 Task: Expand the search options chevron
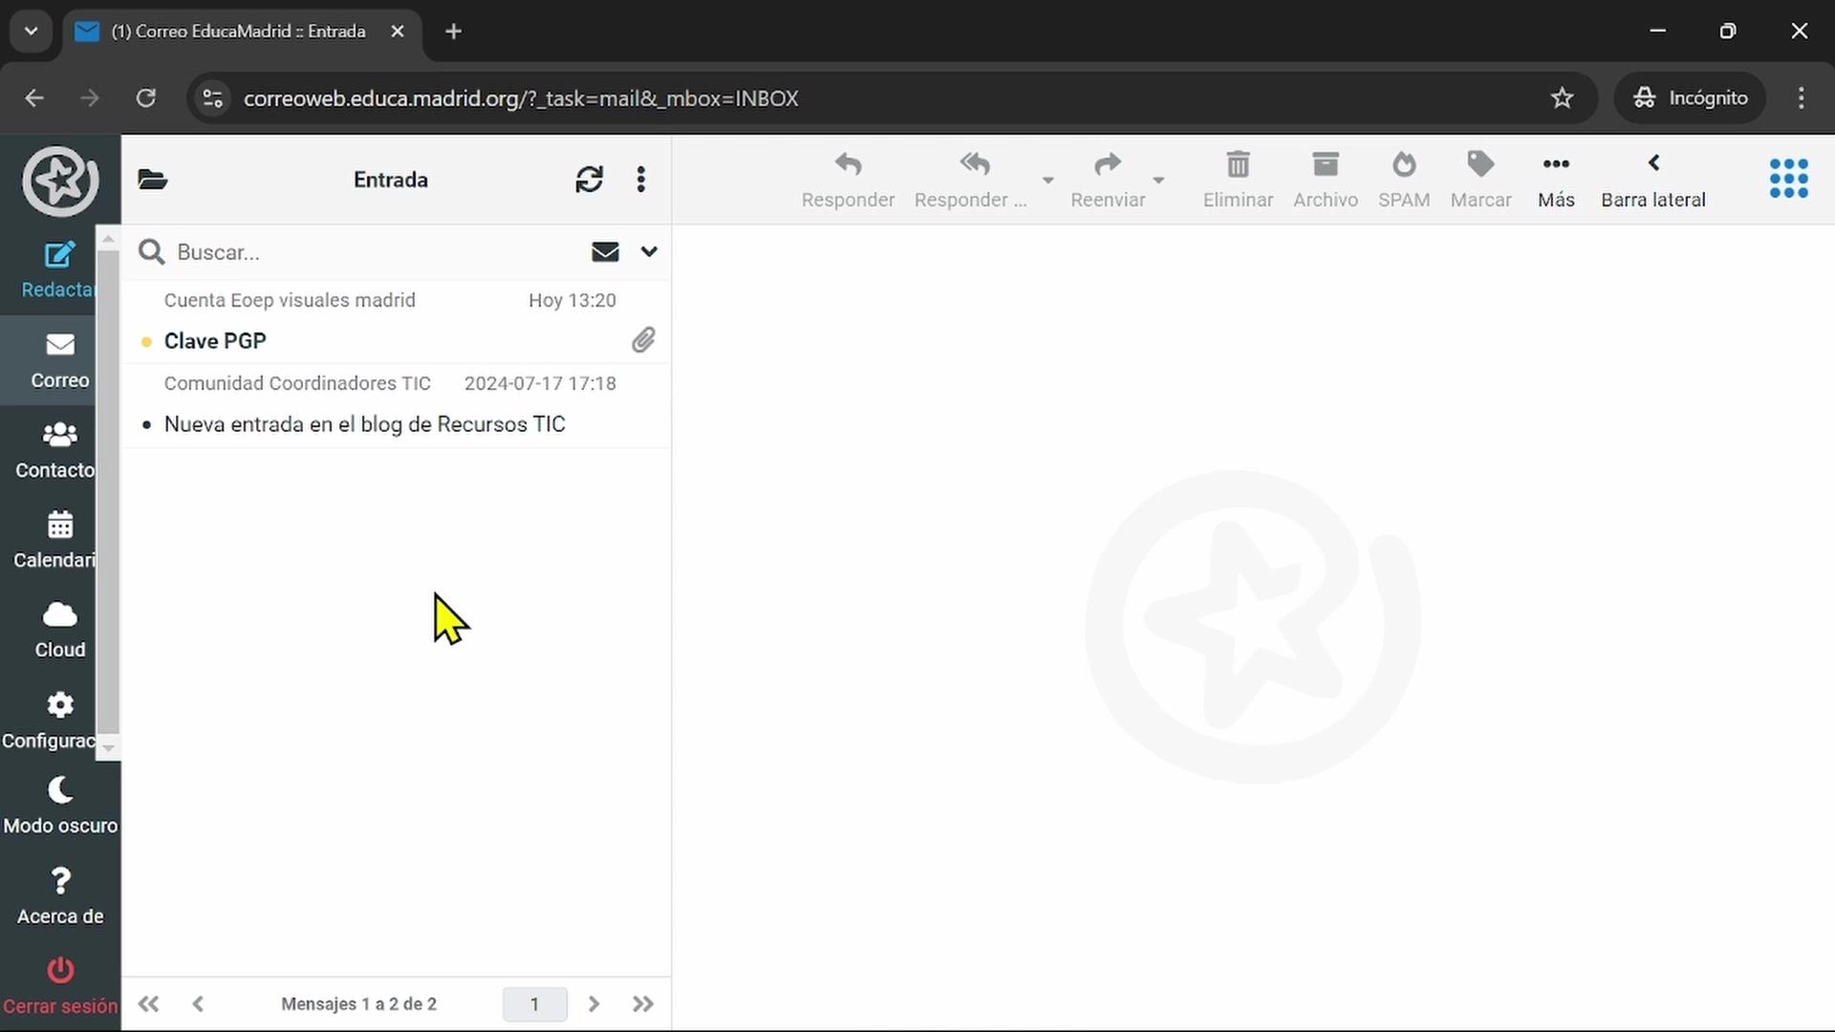coord(649,252)
